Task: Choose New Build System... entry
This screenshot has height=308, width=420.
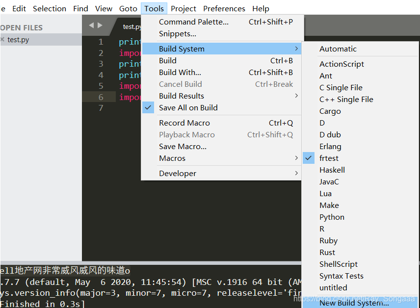Action: click(360, 303)
